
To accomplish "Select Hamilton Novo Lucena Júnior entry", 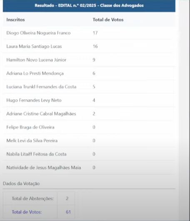I will point(36,60).
